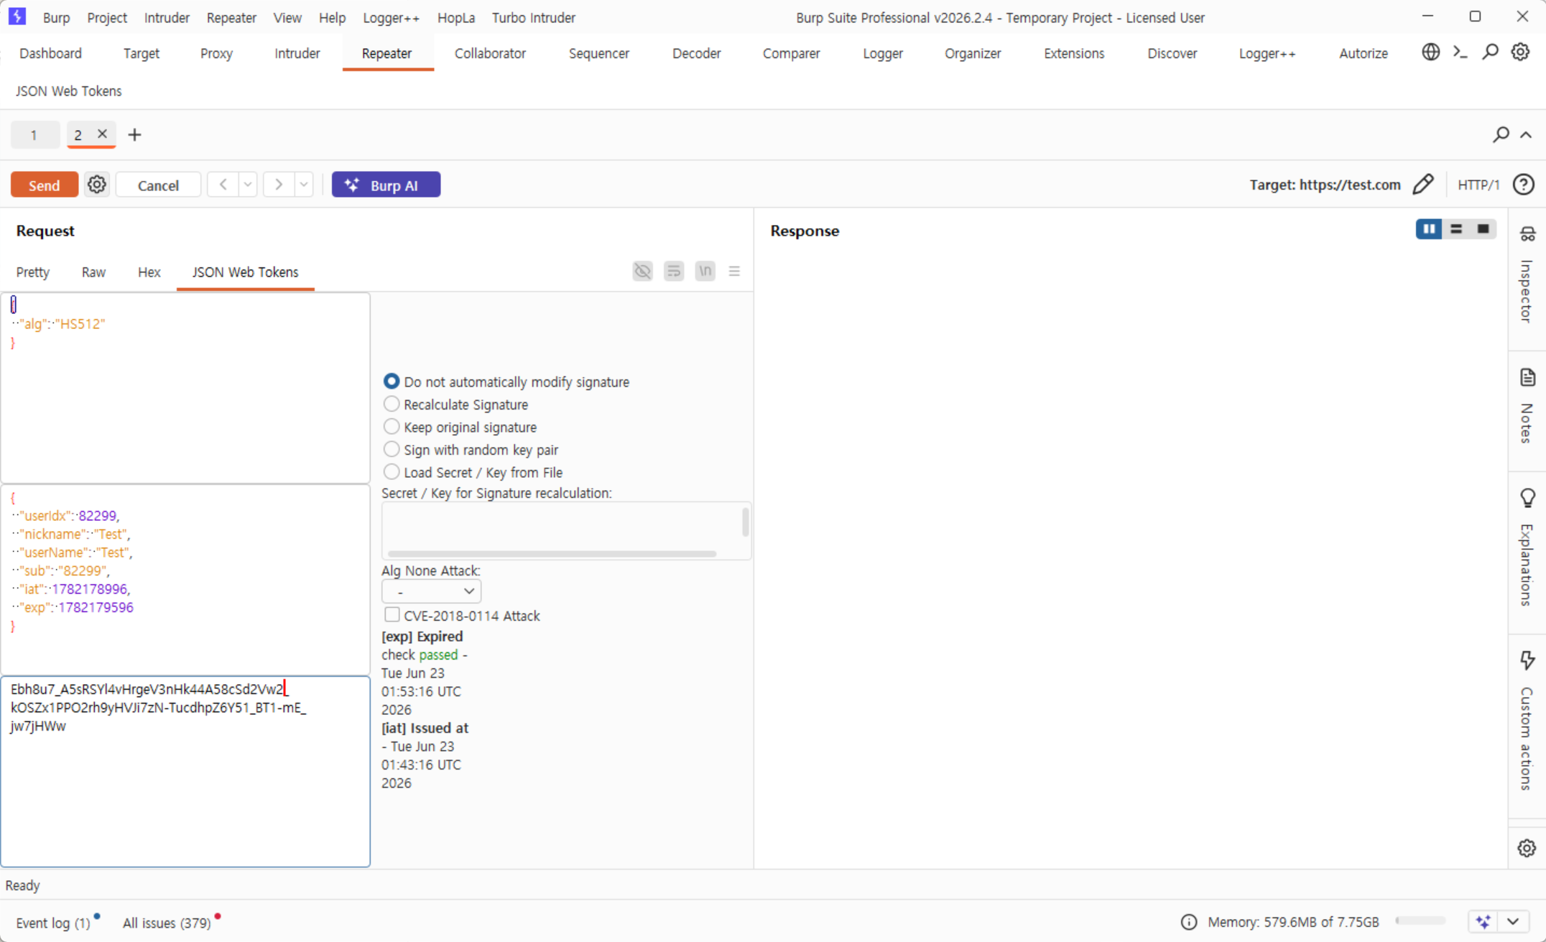The height and width of the screenshot is (942, 1546).
Task: Open global search magnifier in top bar
Action: (x=1491, y=52)
